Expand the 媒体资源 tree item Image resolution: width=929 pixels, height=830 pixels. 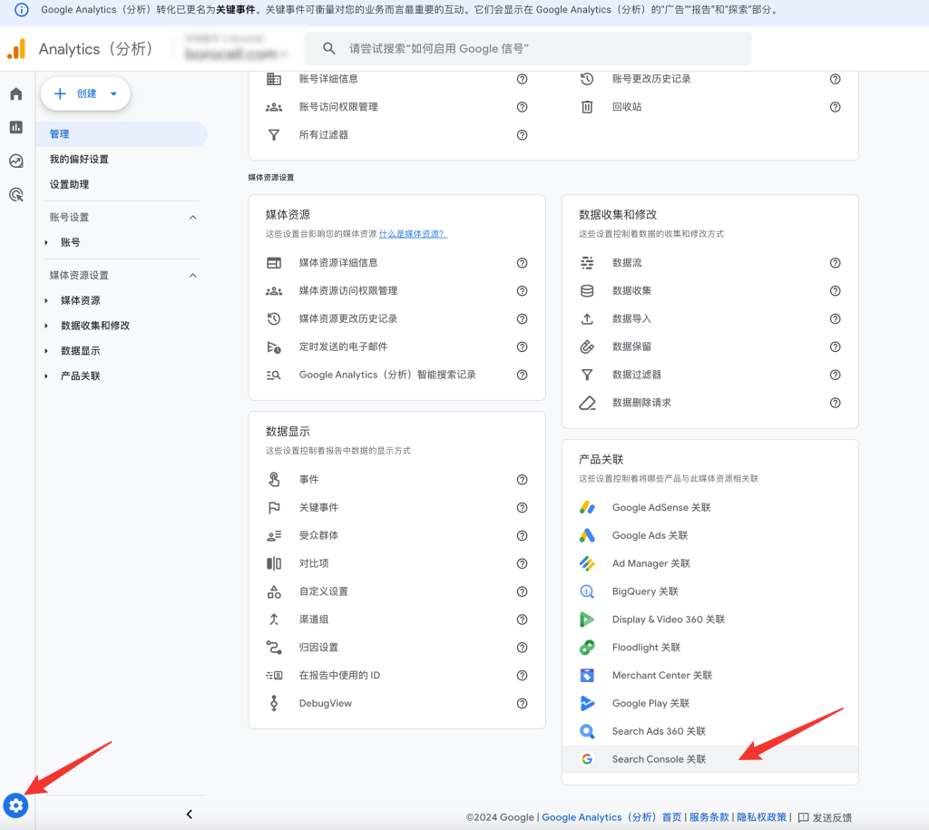click(x=46, y=300)
